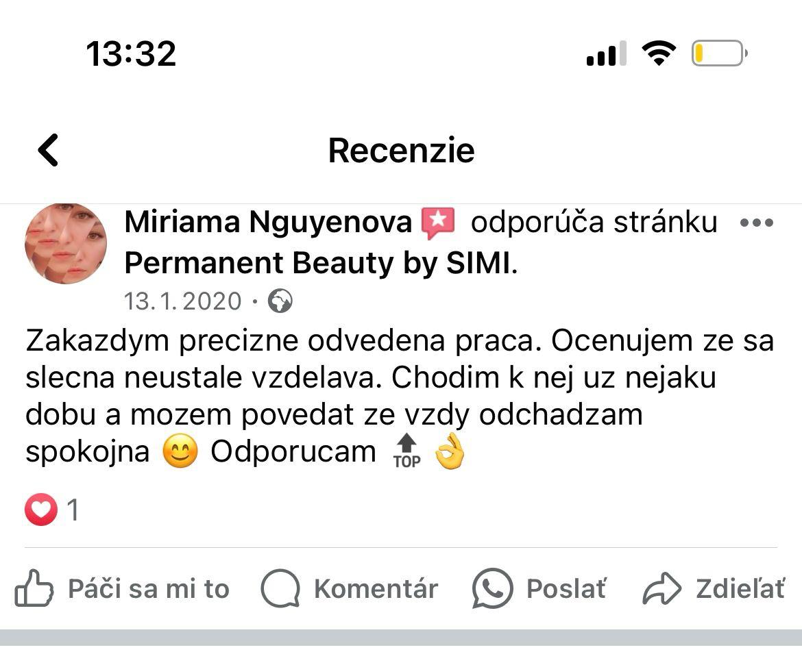Open Miriama Nguyenova's profile name
Viewport: 802px width, 652px height.
pyautogui.click(x=268, y=223)
